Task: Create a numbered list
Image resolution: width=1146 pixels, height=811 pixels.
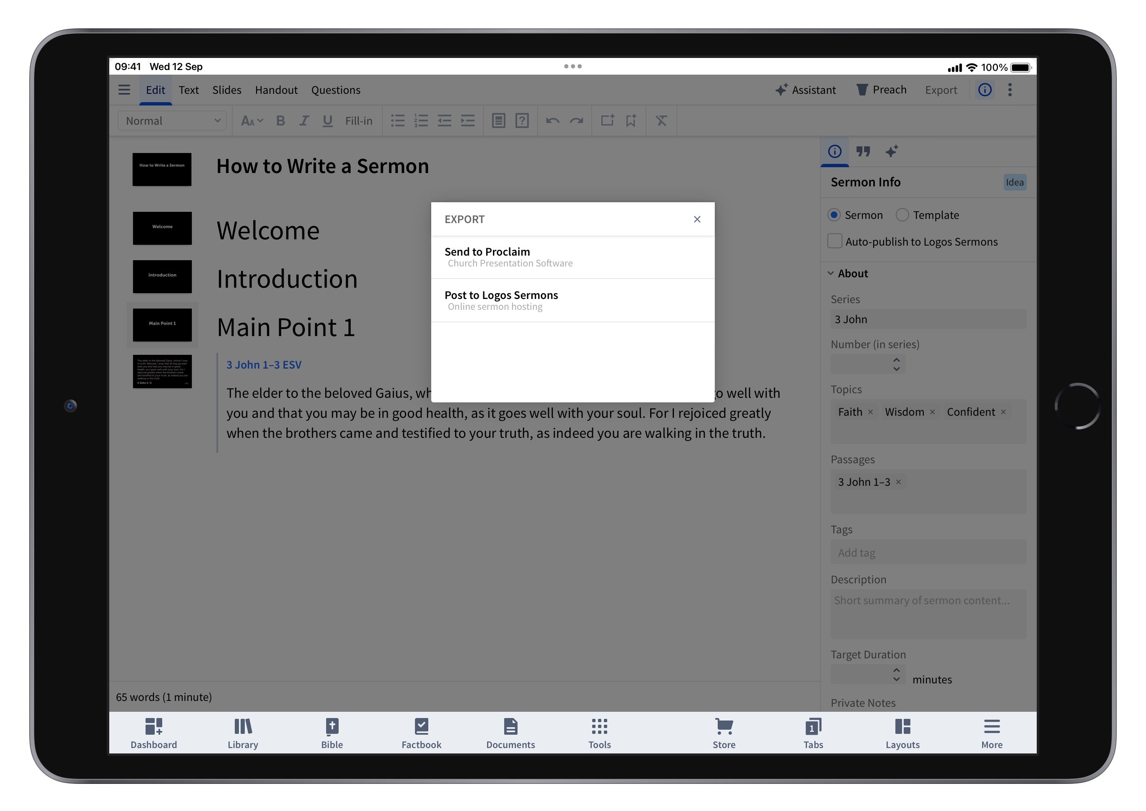Action: pos(421,121)
